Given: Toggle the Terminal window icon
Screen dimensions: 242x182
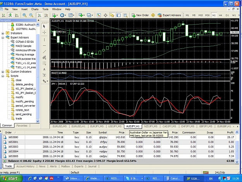Looking at the screenshot, I should pos(118,15).
